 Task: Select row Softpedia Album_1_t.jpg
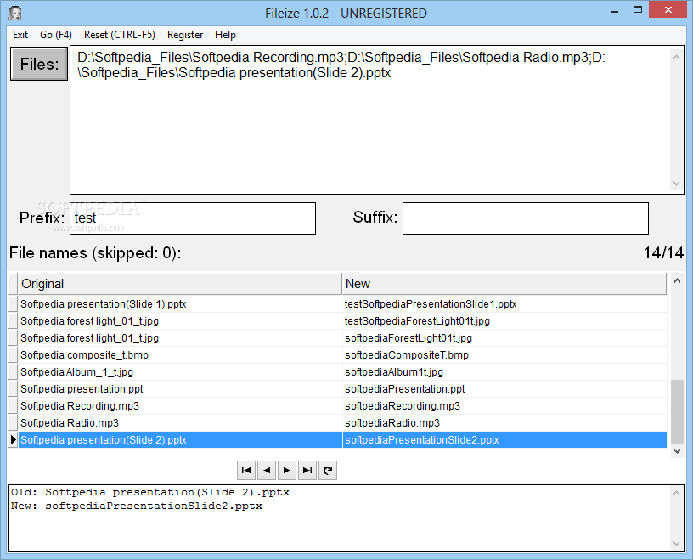pyautogui.click(x=180, y=372)
